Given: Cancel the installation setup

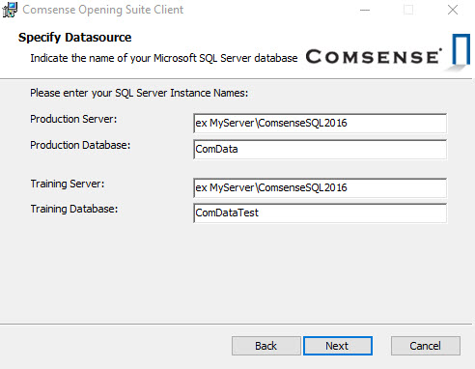Looking at the screenshot, I should click(x=426, y=346).
